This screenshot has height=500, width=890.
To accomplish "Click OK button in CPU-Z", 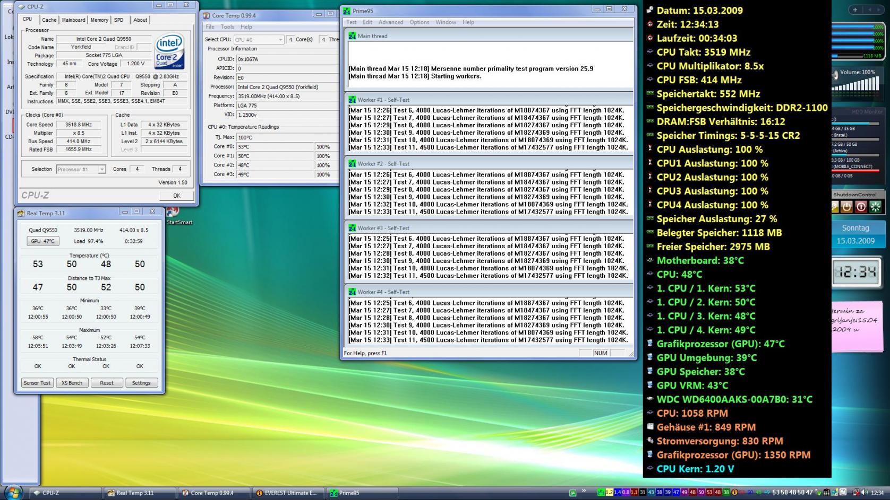I will (x=177, y=196).
